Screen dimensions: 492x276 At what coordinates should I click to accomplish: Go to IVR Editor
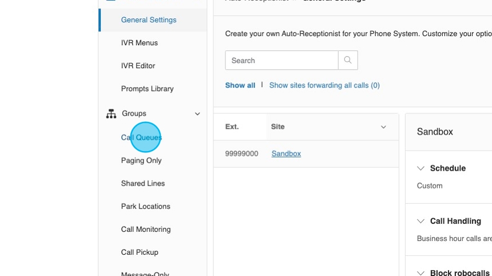(138, 66)
